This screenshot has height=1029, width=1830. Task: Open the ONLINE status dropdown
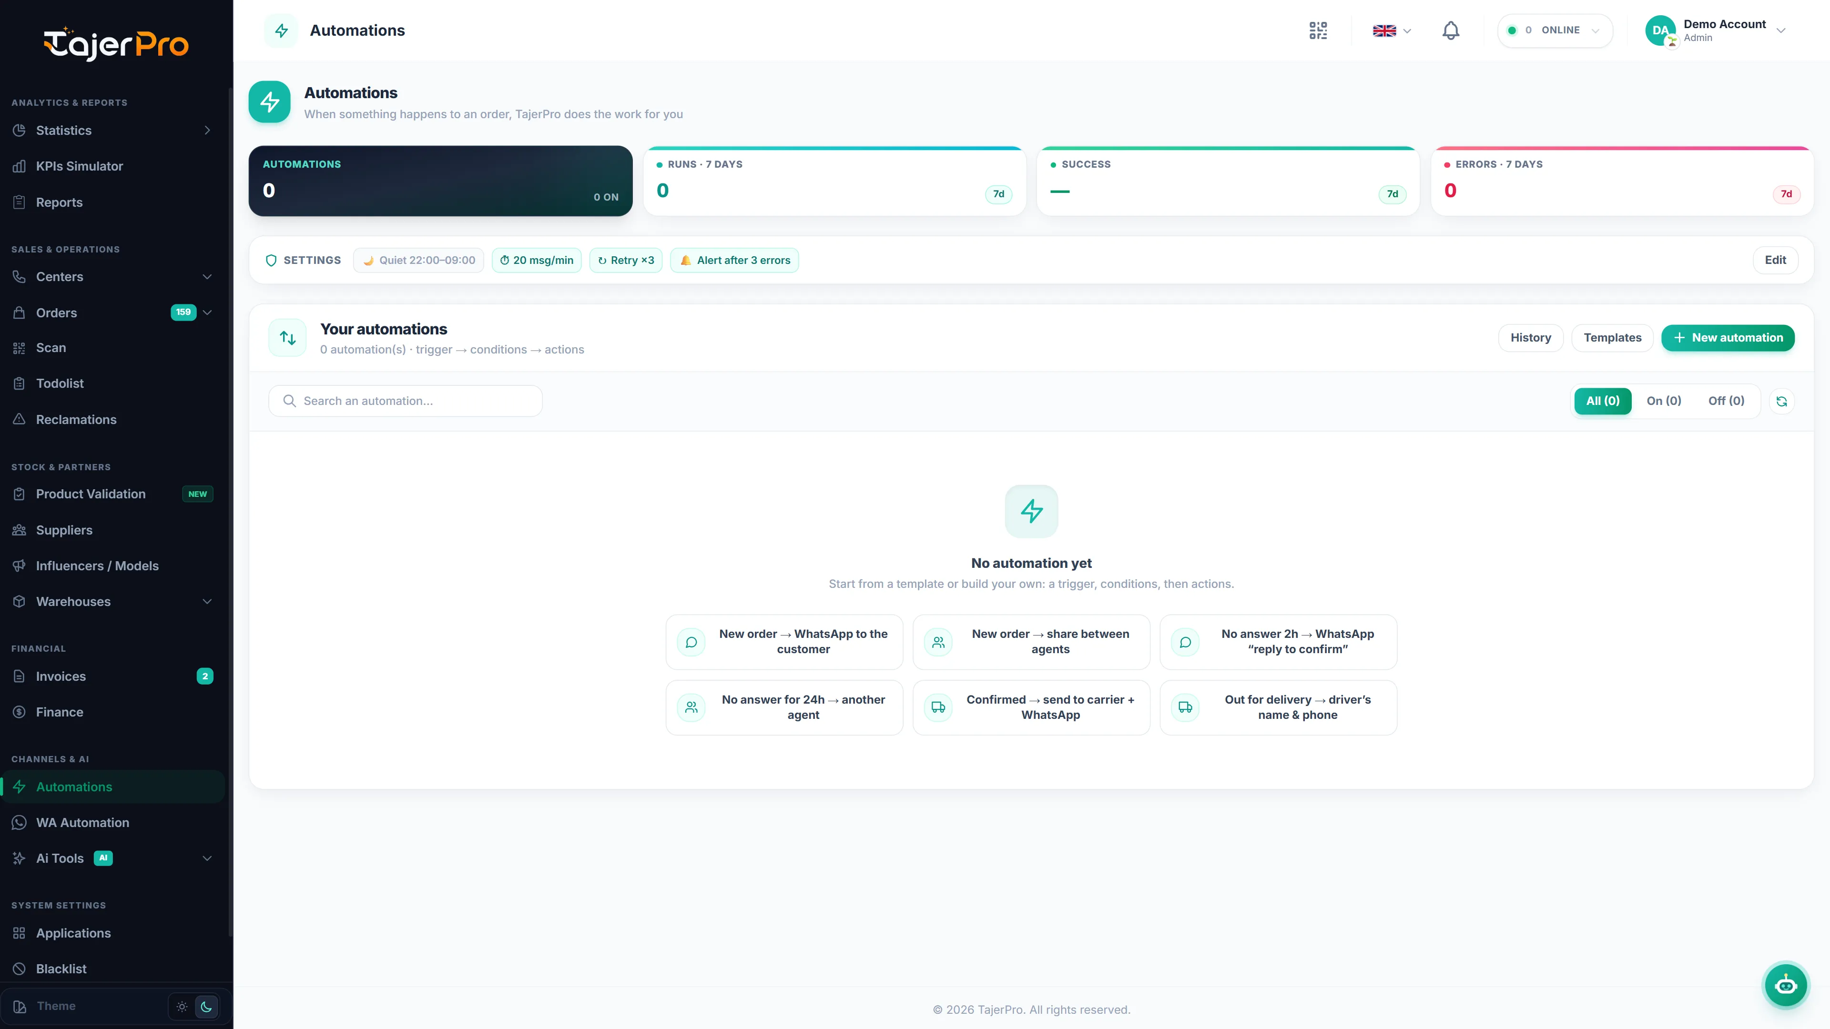coord(1555,30)
